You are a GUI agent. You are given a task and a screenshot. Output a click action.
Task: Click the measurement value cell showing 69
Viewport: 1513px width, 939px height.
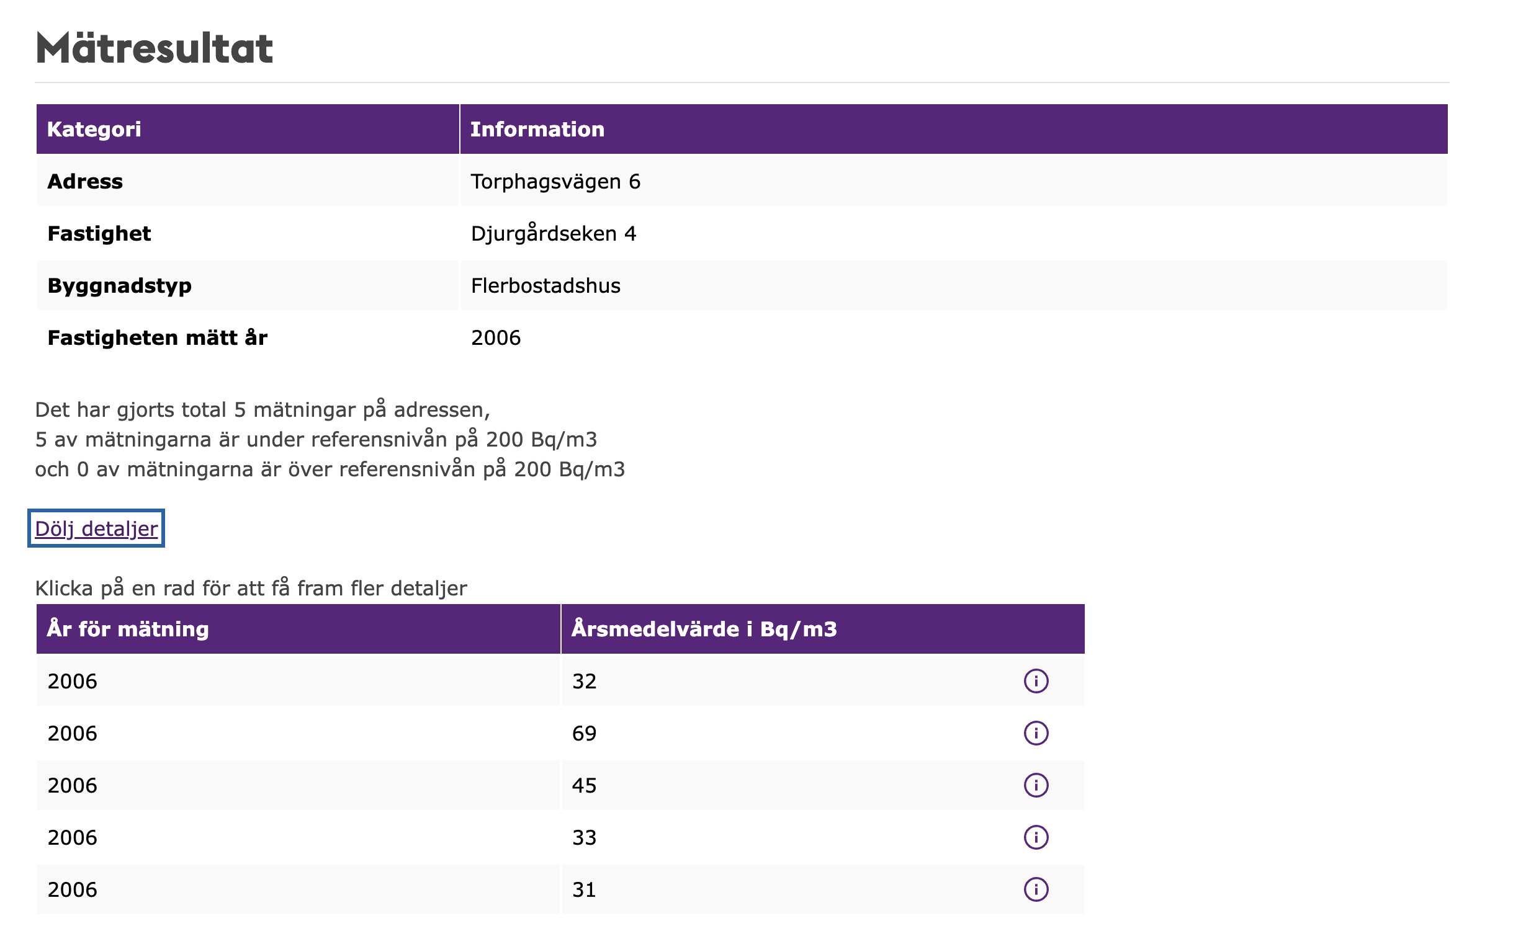584,734
